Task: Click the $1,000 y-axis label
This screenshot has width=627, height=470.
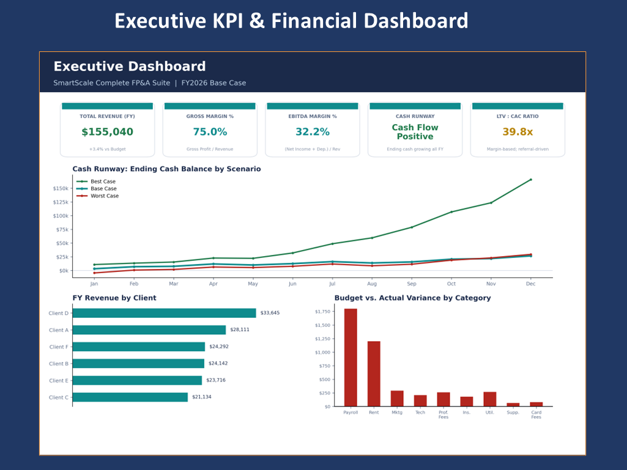Action: 323,352
